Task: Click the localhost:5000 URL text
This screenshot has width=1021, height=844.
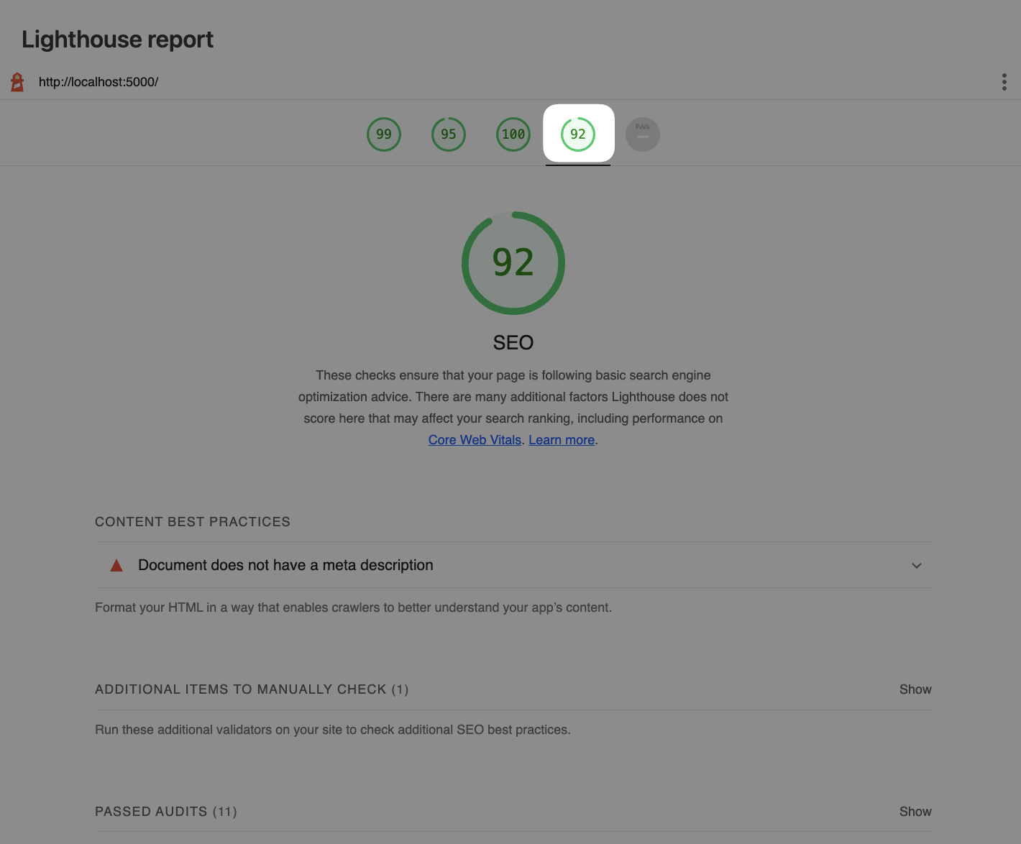Action: 99,82
